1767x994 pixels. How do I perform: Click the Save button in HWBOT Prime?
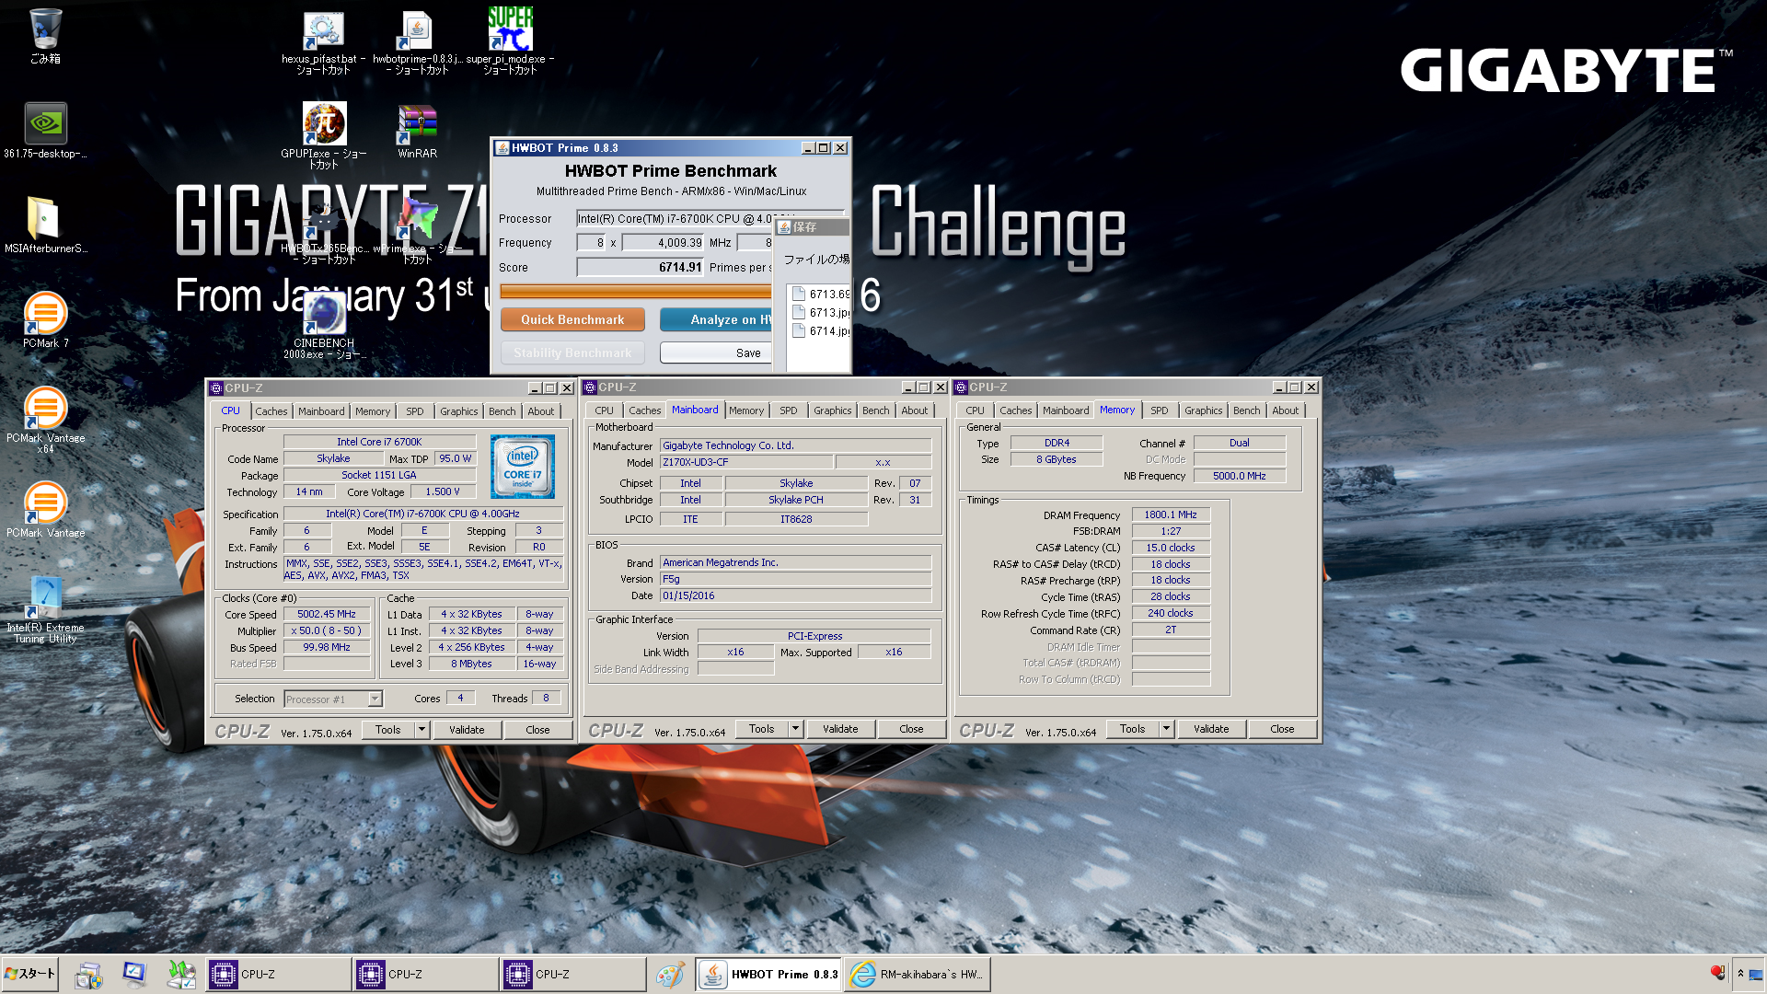[x=717, y=353]
